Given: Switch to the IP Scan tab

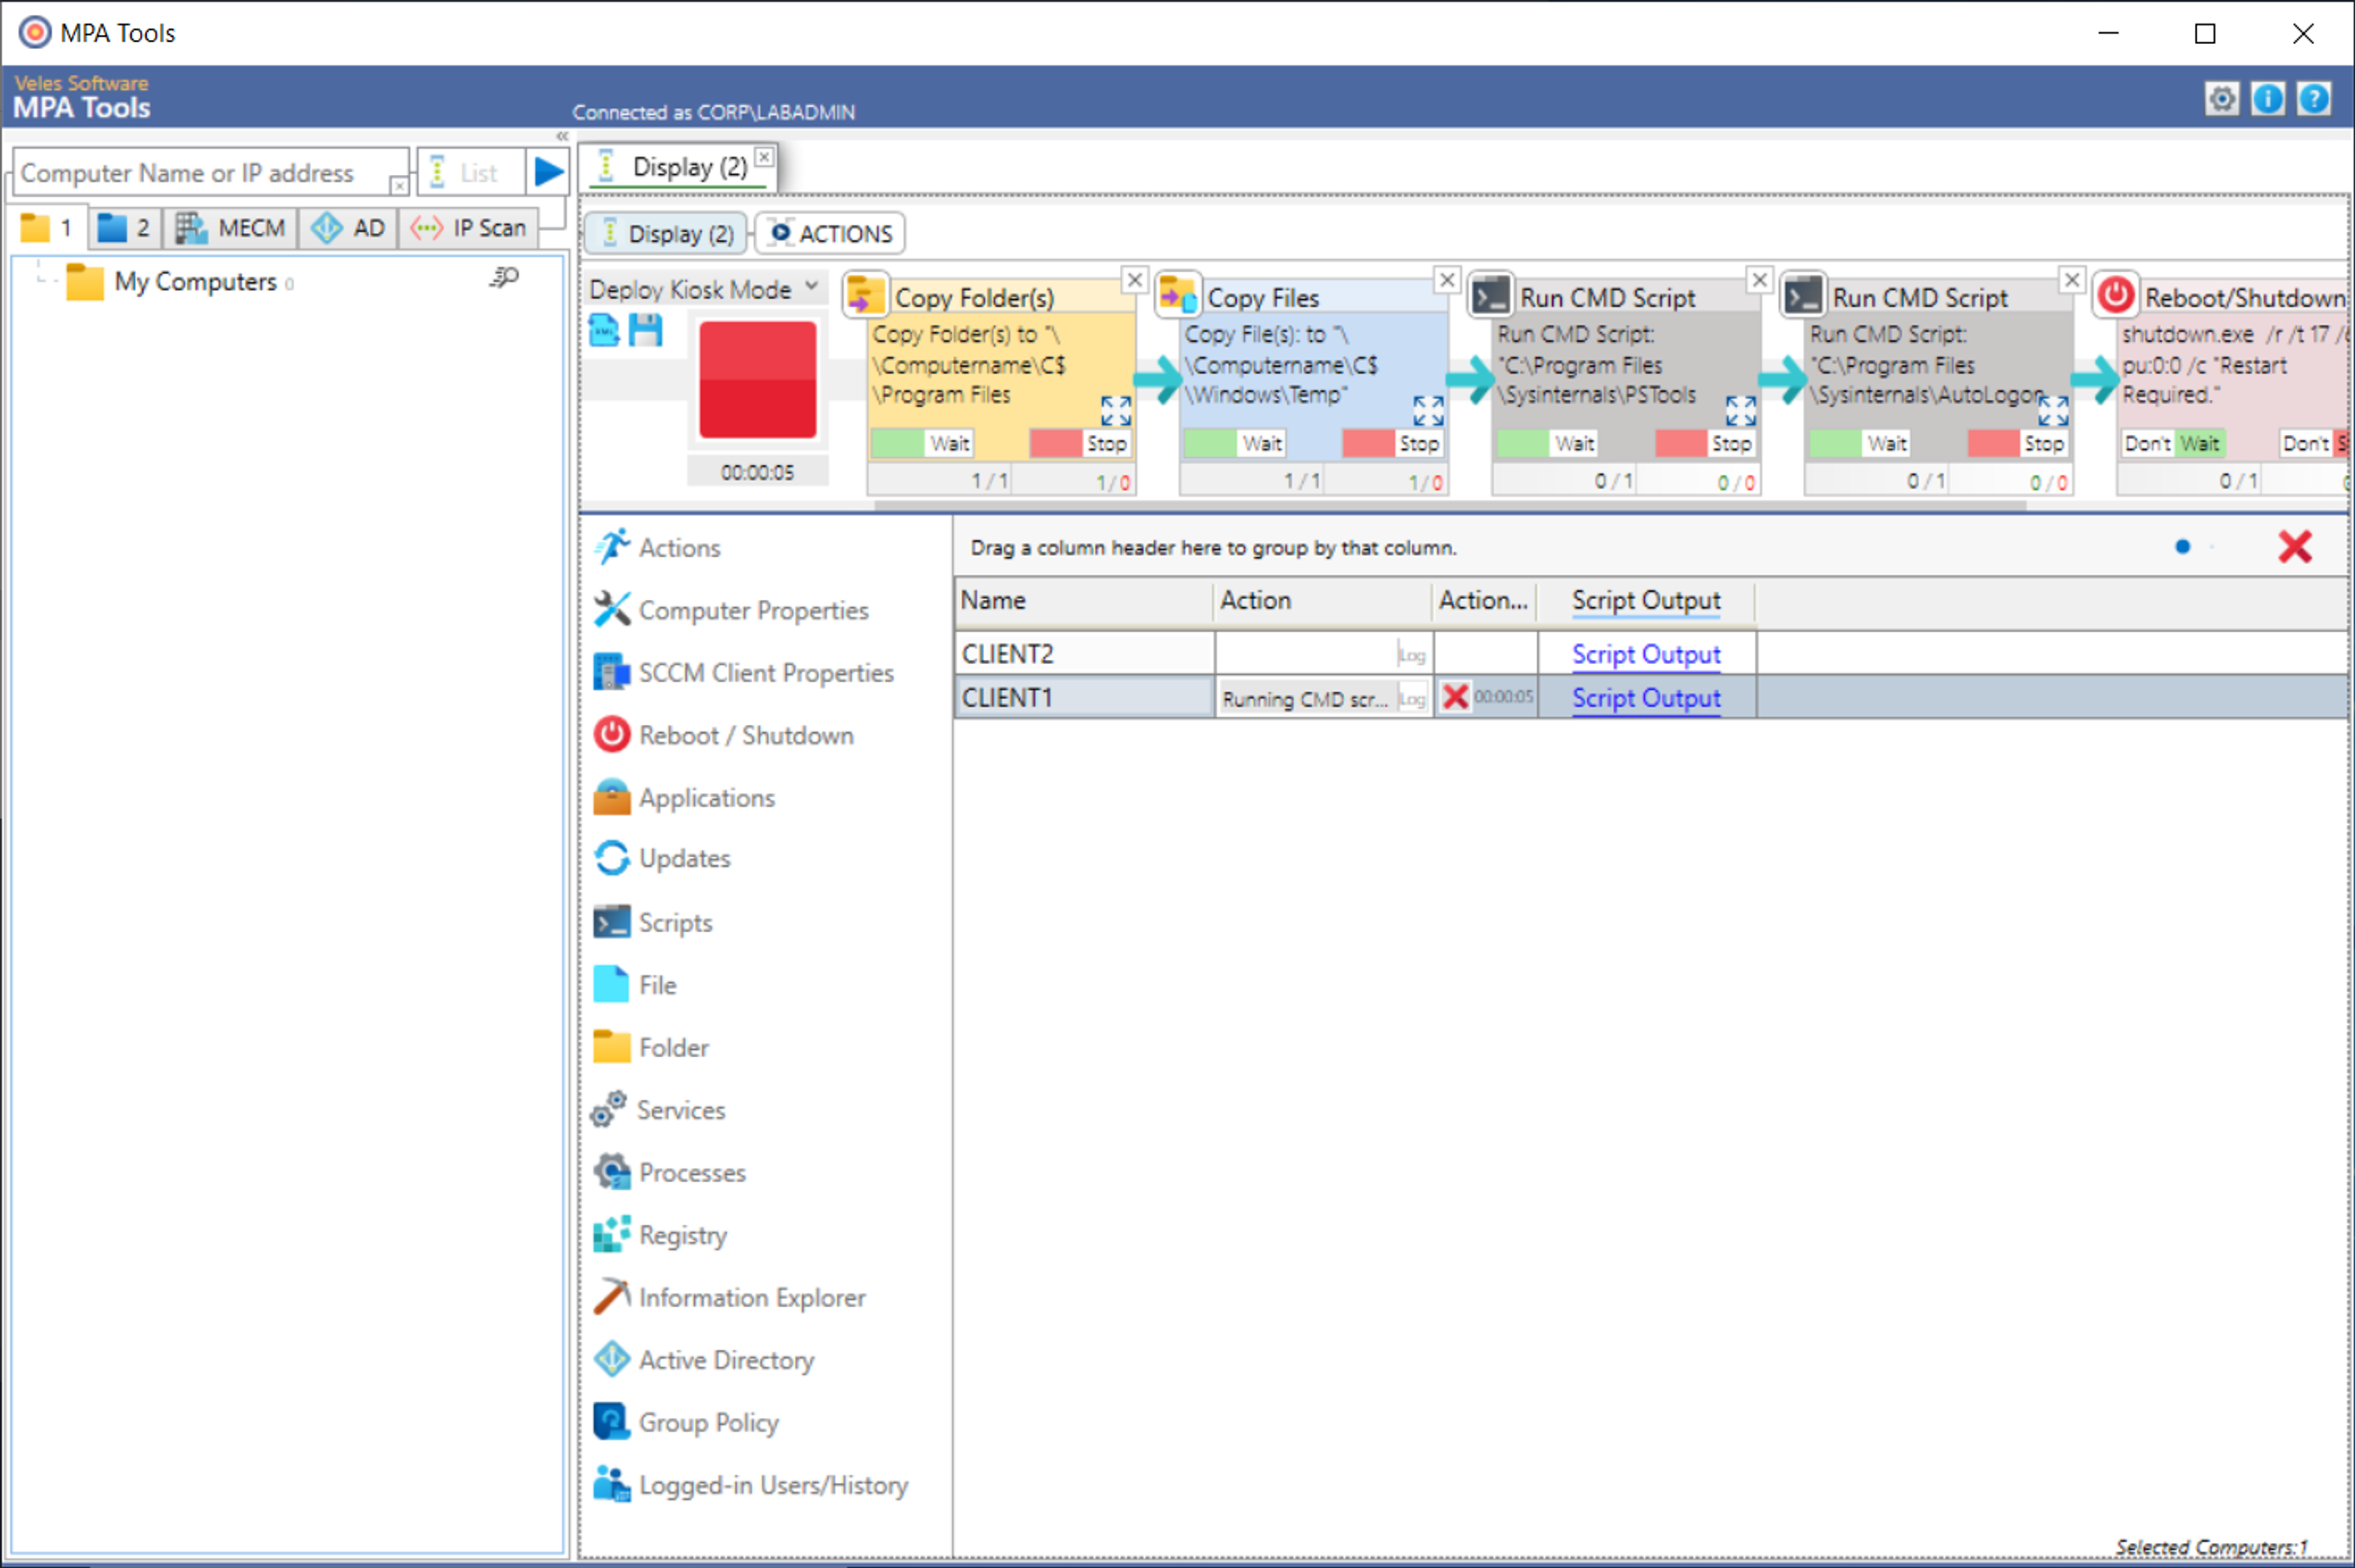Looking at the screenshot, I should click(x=469, y=228).
